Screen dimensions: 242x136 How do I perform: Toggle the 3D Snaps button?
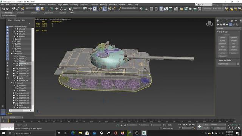pyautogui.click(x=100, y=9)
